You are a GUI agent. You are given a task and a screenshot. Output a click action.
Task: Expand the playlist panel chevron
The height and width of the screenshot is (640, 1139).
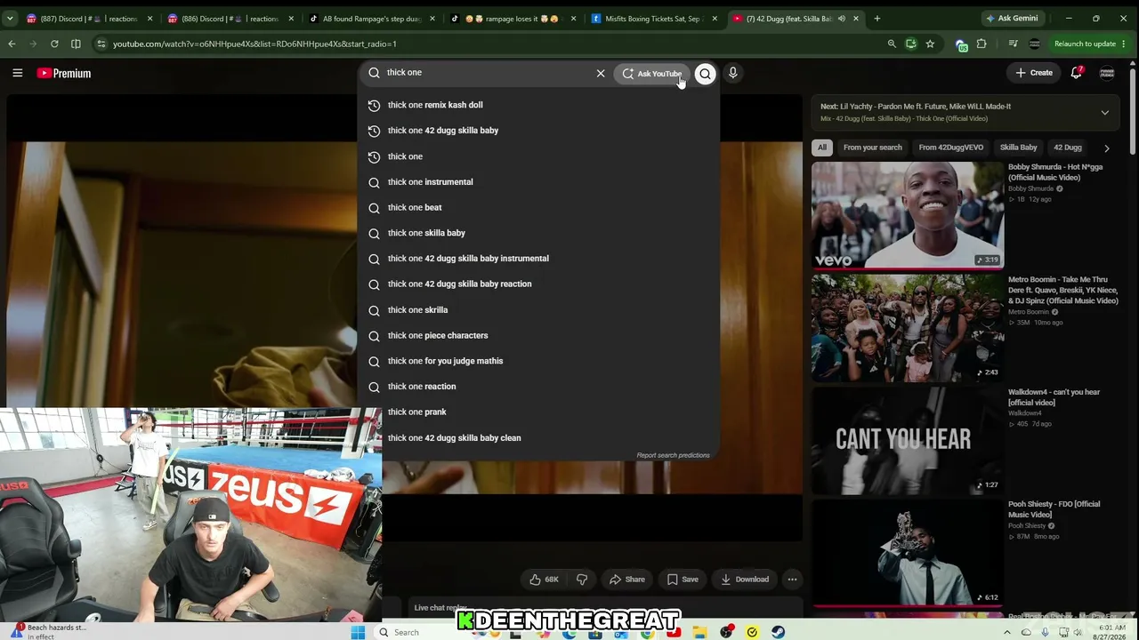[1104, 113]
